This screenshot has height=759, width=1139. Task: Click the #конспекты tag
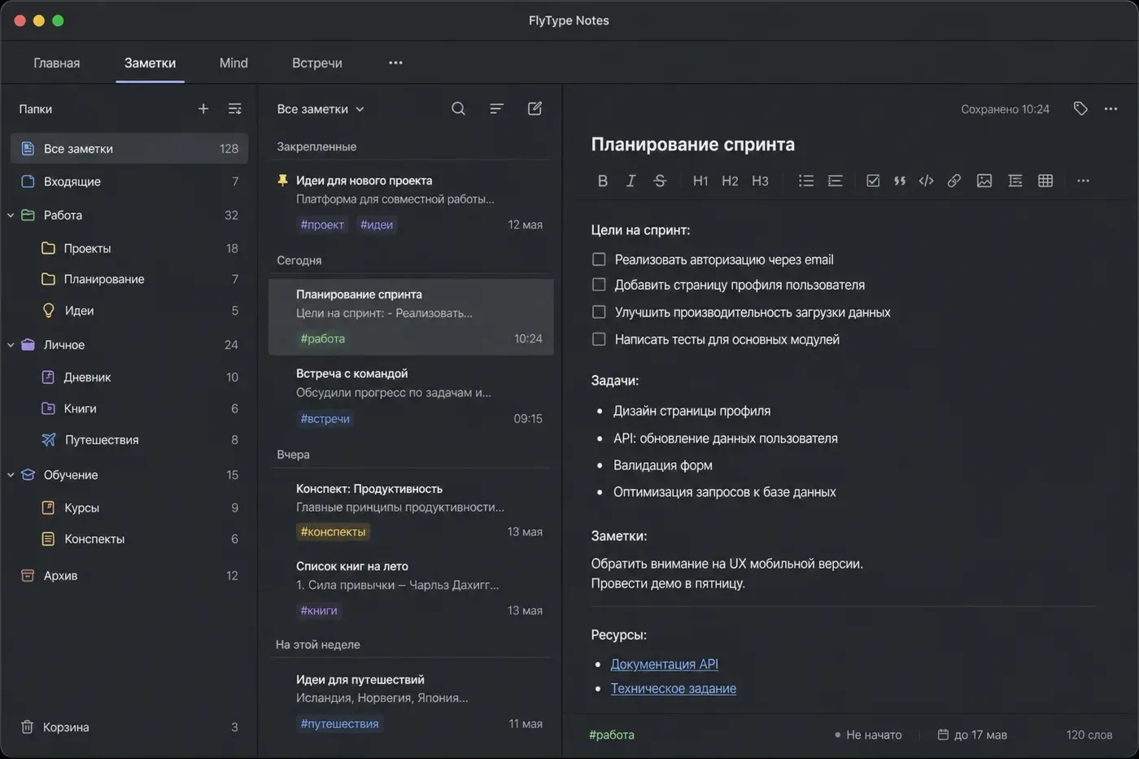click(333, 531)
